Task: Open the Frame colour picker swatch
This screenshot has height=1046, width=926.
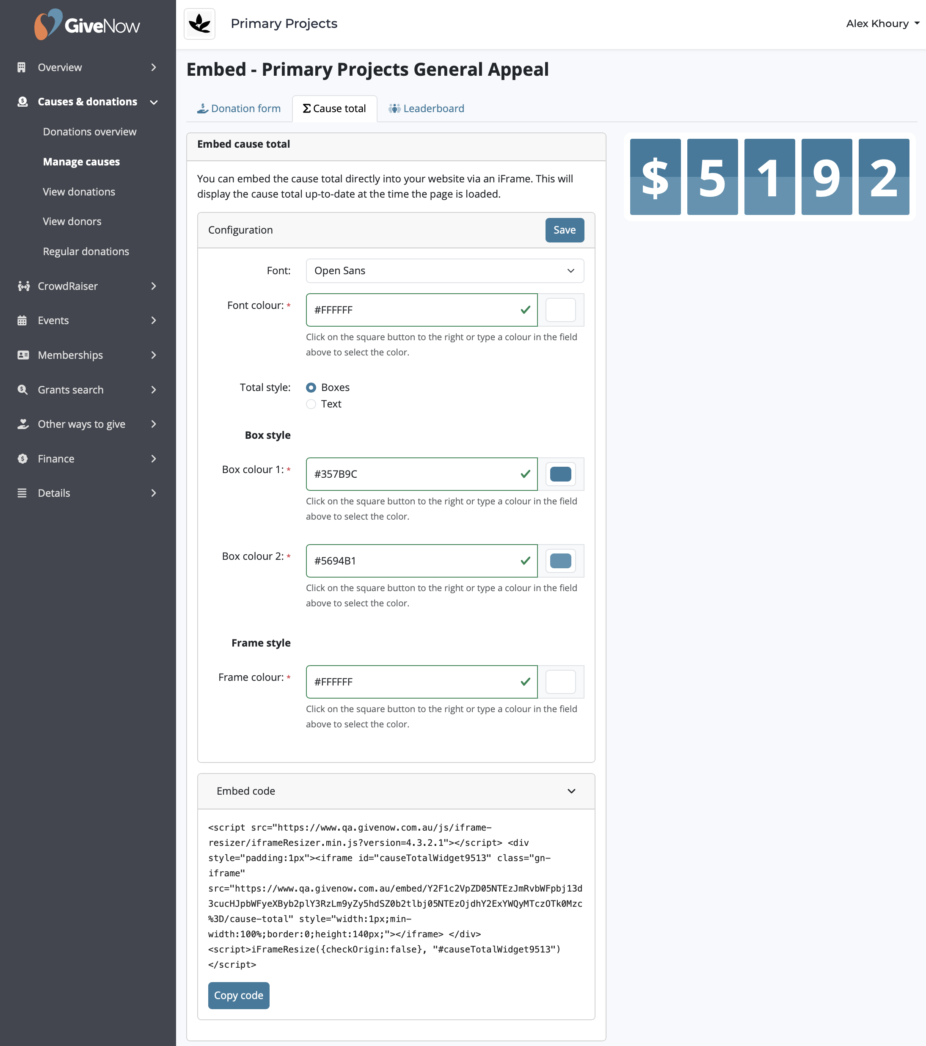Action: 560,682
